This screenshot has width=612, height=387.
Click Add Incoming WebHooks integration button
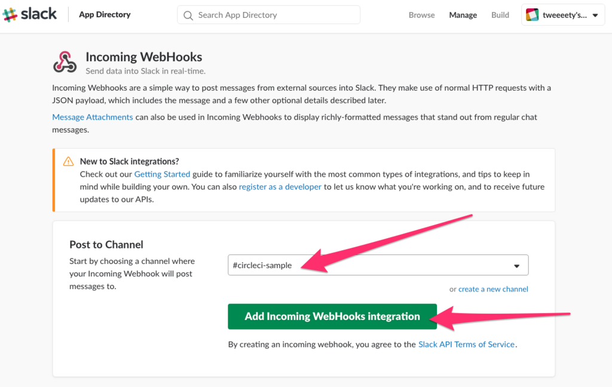[332, 317]
